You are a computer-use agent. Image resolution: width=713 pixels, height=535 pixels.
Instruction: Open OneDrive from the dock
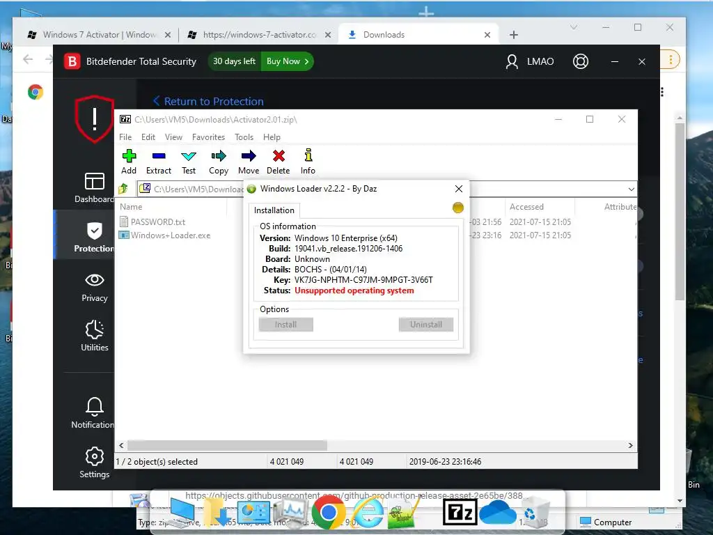point(497,513)
